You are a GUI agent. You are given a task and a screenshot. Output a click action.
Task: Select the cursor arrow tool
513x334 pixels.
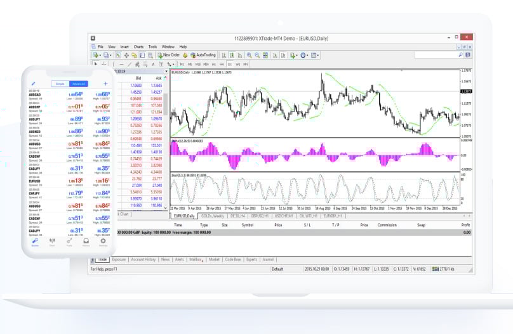95,64
